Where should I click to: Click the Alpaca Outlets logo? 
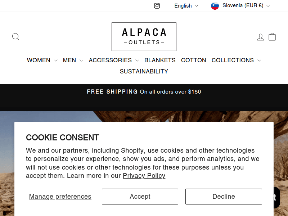click(144, 36)
